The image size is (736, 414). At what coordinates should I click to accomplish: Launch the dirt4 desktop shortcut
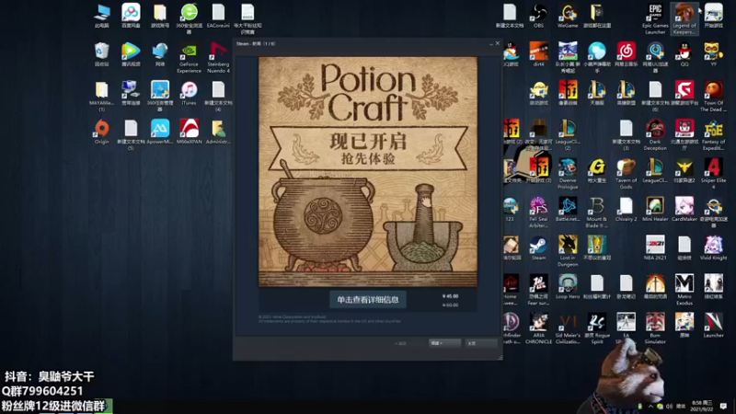(x=538, y=54)
